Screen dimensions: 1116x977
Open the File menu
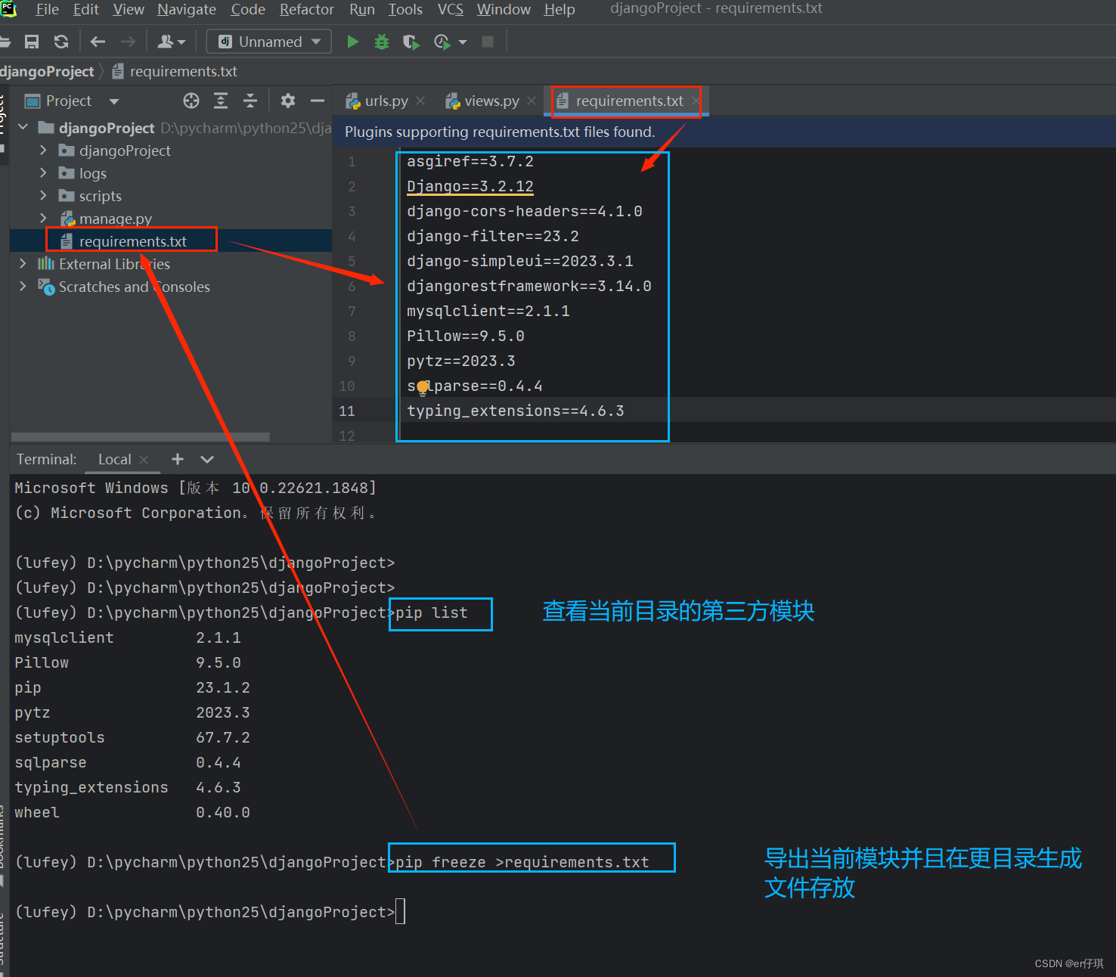(47, 9)
